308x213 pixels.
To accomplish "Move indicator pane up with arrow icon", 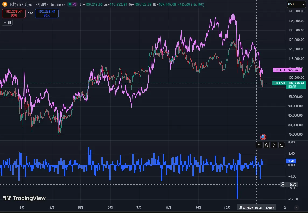I will [x=259, y=145].
